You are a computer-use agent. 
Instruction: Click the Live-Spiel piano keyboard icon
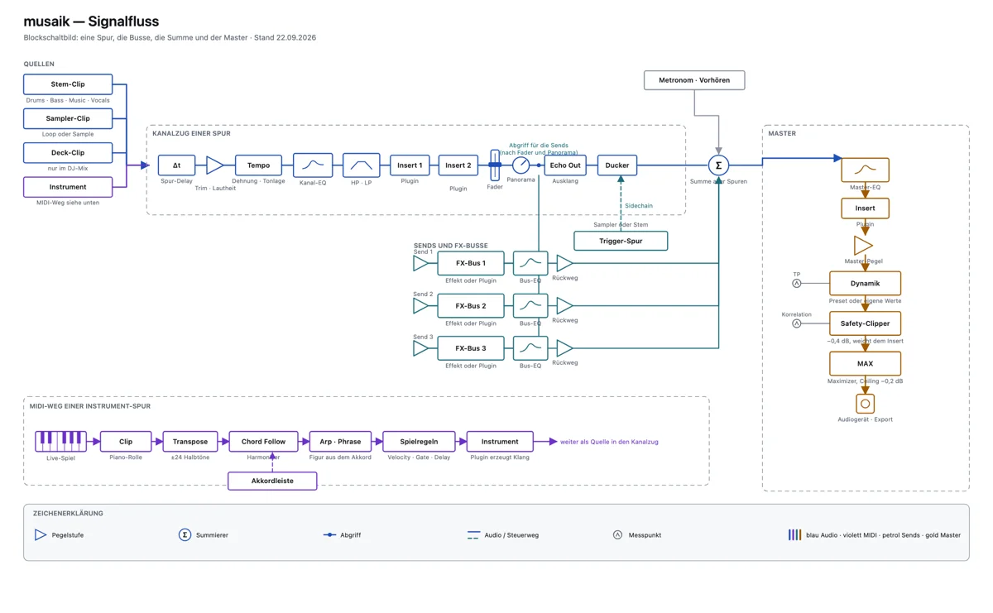(60, 441)
